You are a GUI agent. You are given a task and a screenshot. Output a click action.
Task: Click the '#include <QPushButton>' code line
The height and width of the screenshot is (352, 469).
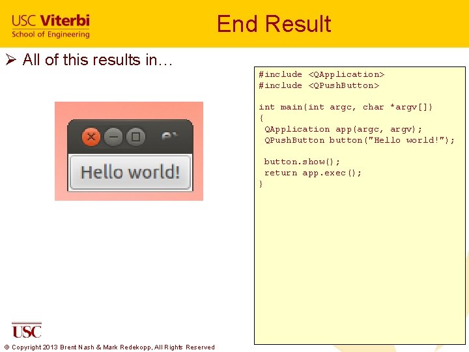pyautogui.click(x=319, y=85)
